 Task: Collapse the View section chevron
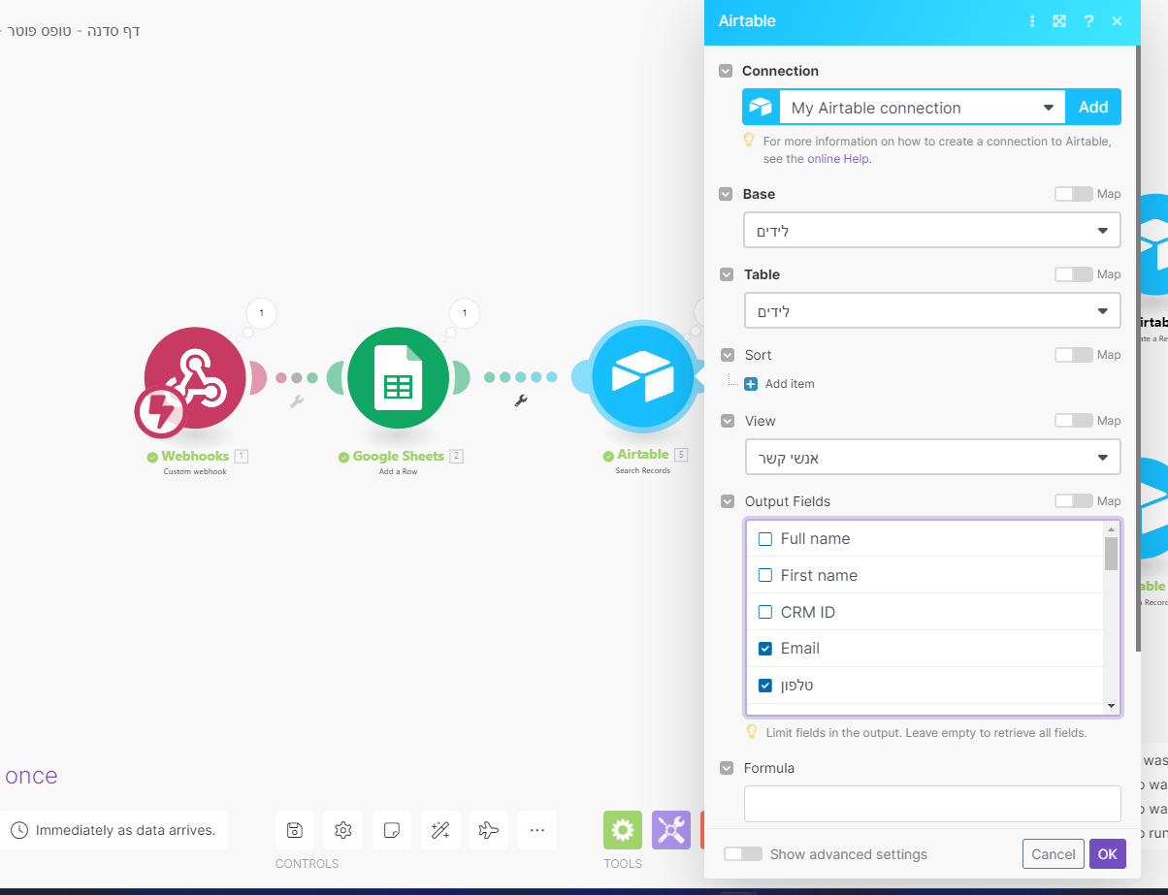(726, 421)
